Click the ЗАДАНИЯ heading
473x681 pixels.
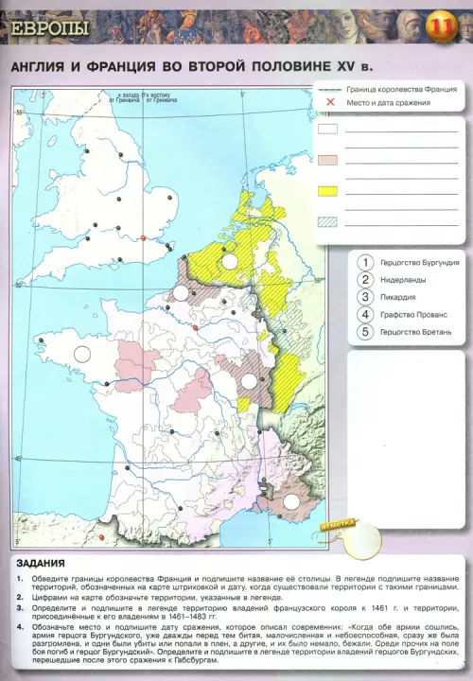(41, 564)
